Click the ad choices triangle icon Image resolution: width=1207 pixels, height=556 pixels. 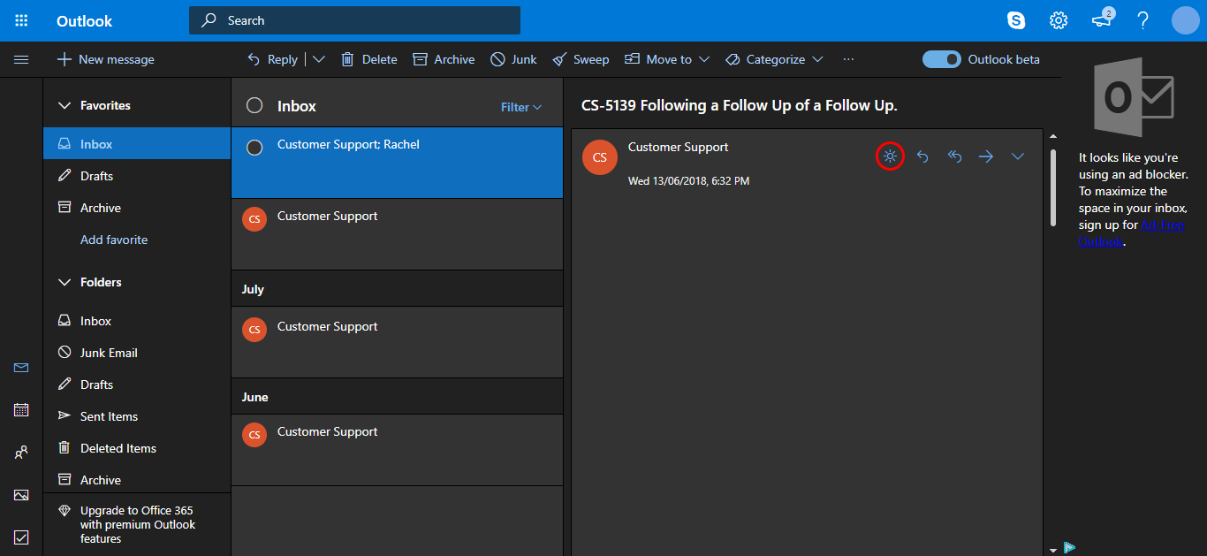click(1069, 547)
